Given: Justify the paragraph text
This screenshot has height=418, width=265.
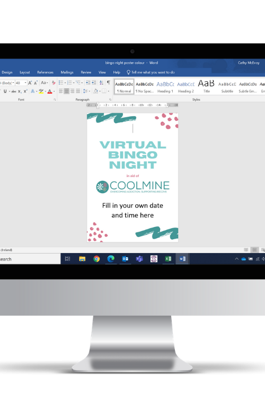Looking at the screenshot, I should click(x=78, y=91).
